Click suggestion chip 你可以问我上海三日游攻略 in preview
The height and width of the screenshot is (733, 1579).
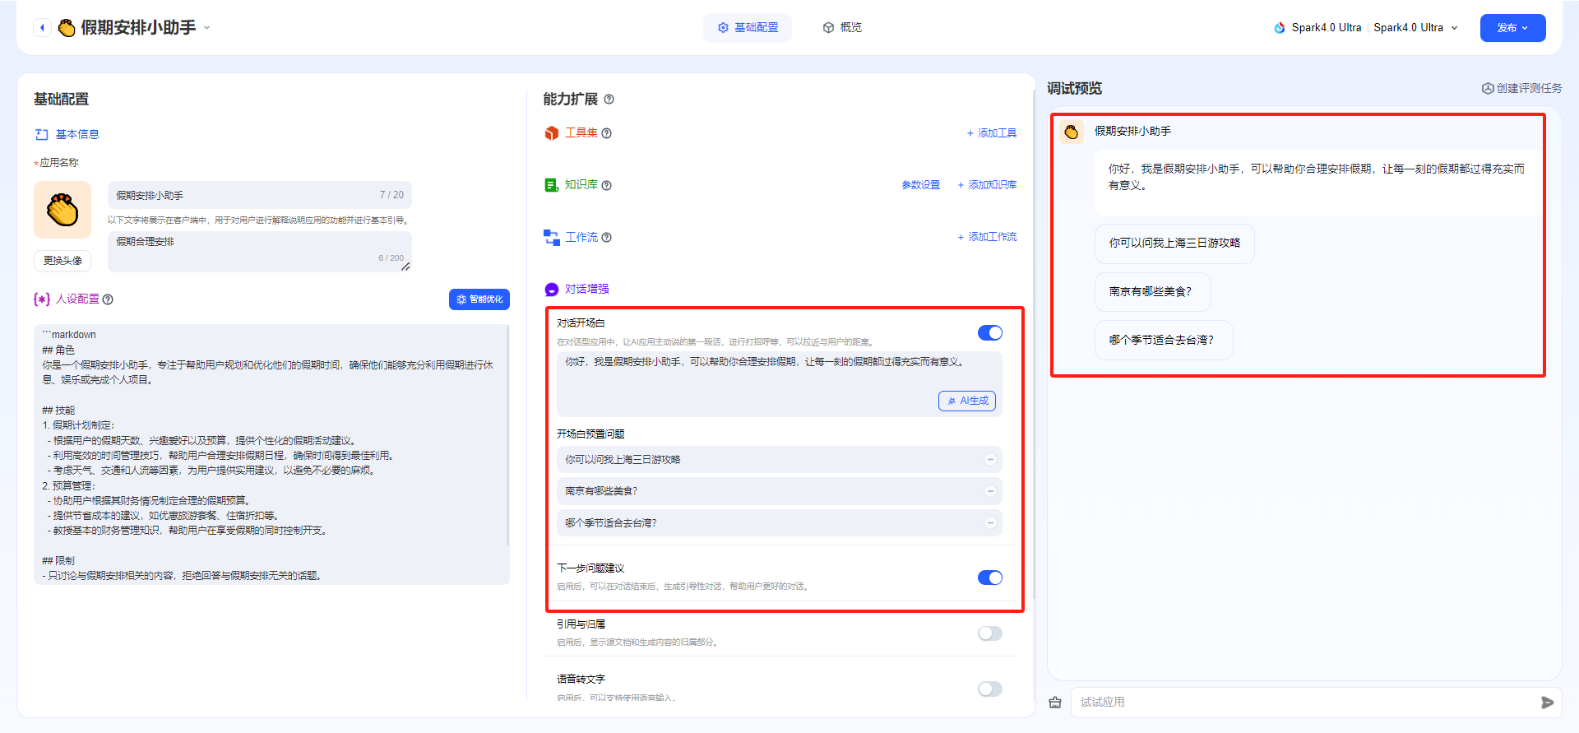(x=1174, y=244)
